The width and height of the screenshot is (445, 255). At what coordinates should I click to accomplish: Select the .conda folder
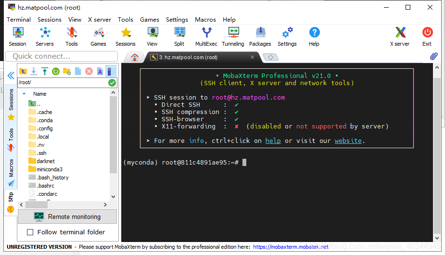[40, 120]
